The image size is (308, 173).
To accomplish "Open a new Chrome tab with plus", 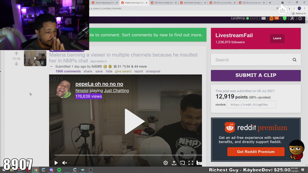I will [x=270, y=3].
